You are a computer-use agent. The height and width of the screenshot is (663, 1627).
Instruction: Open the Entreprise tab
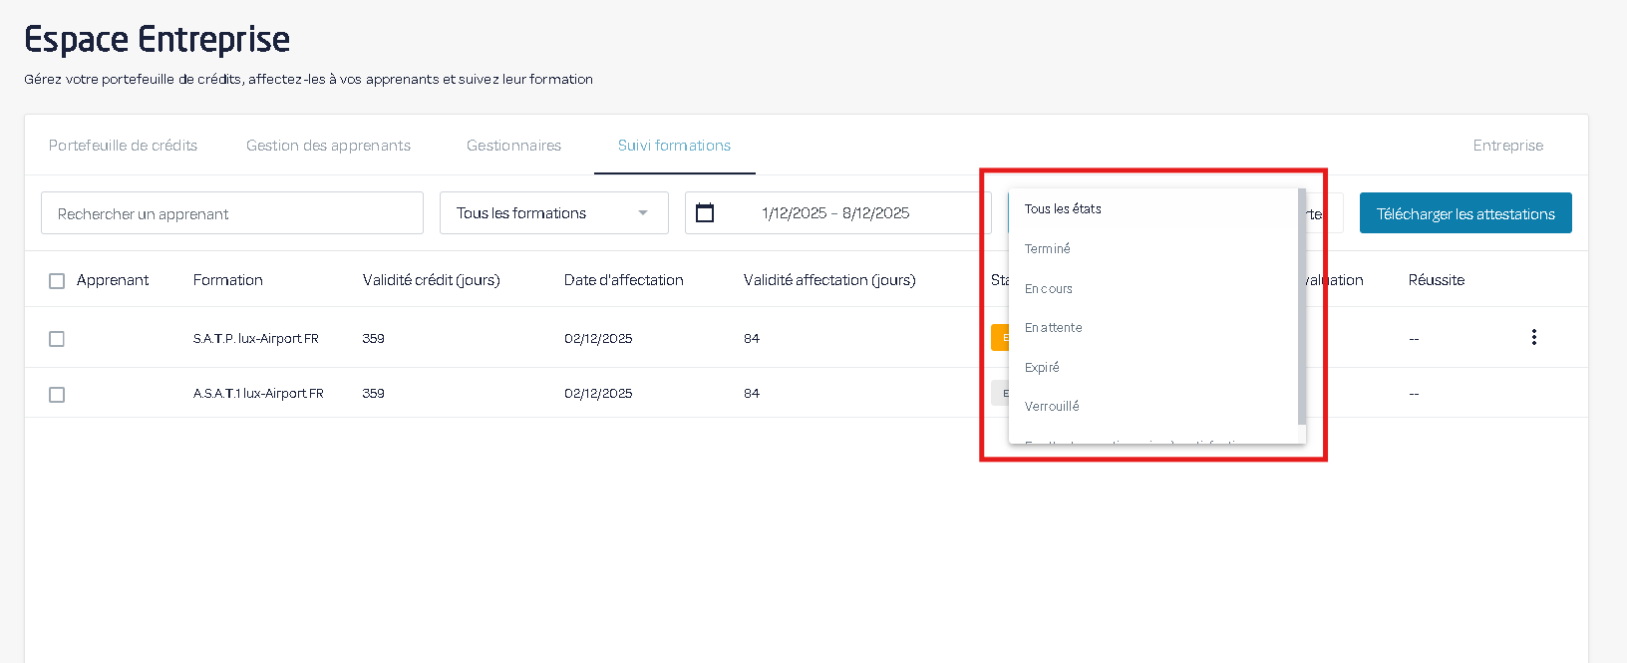coord(1507,146)
